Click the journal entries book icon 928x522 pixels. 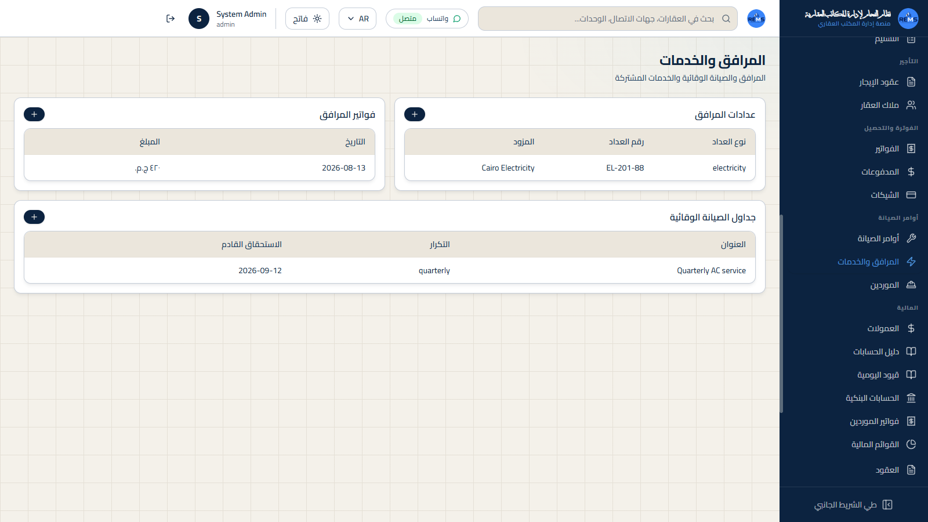pyautogui.click(x=911, y=375)
